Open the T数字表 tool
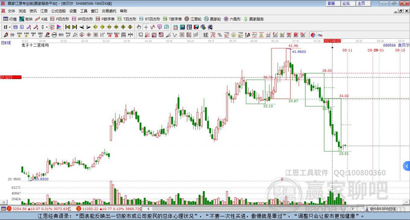 tap(172, 19)
